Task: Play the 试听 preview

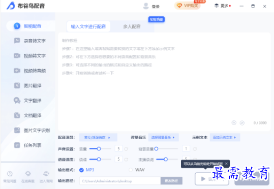Action: click(212, 179)
